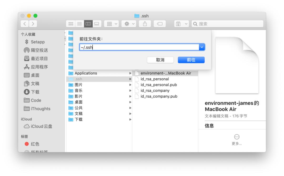Screen dimensions: 284x176
Task: Open the gear action menu
Action: (x=129, y=24)
